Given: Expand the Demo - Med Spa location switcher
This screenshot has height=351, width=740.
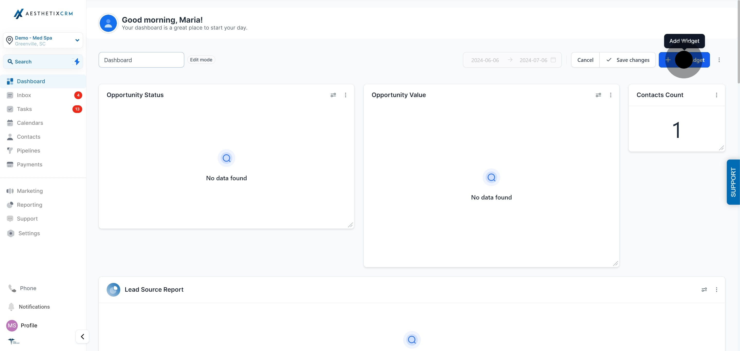Looking at the screenshot, I should pyautogui.click(x=77, y=40).
